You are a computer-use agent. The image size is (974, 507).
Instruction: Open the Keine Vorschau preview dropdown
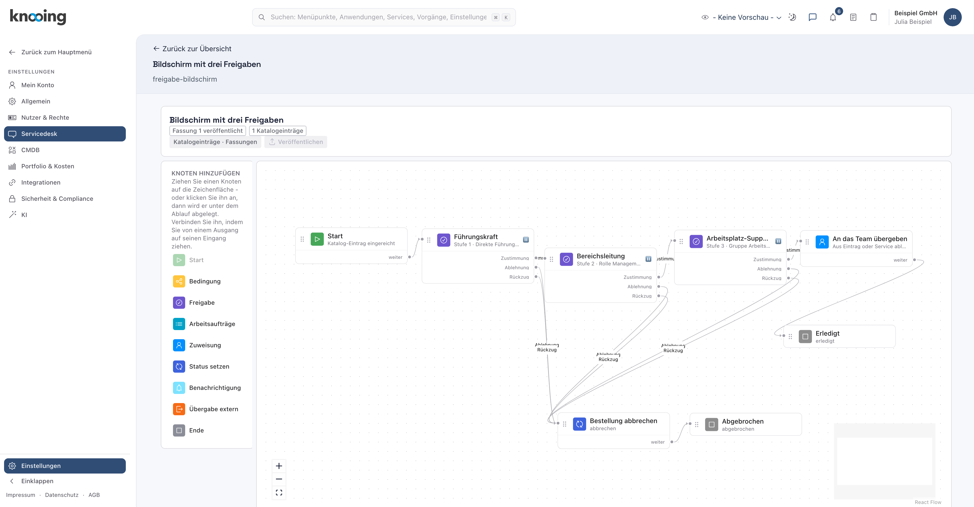click(x=741, y=17)
